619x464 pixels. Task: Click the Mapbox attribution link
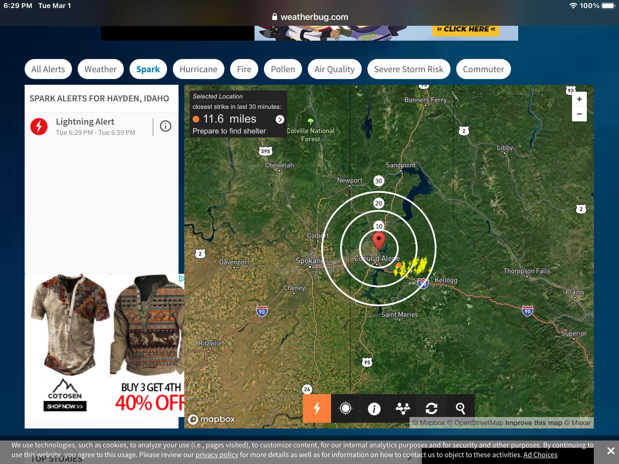pos(429,423)
